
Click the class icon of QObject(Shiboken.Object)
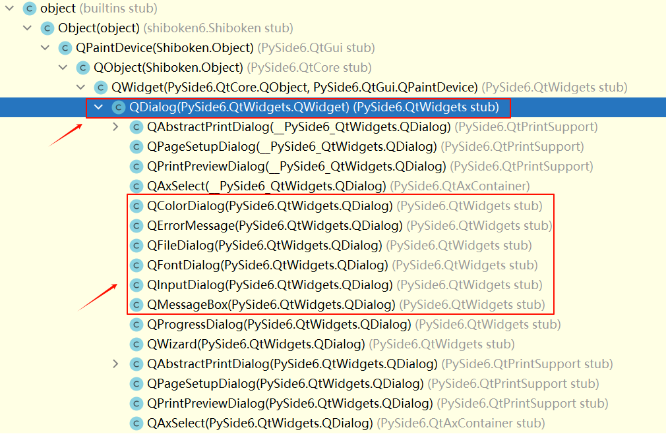tap(83, 68)
